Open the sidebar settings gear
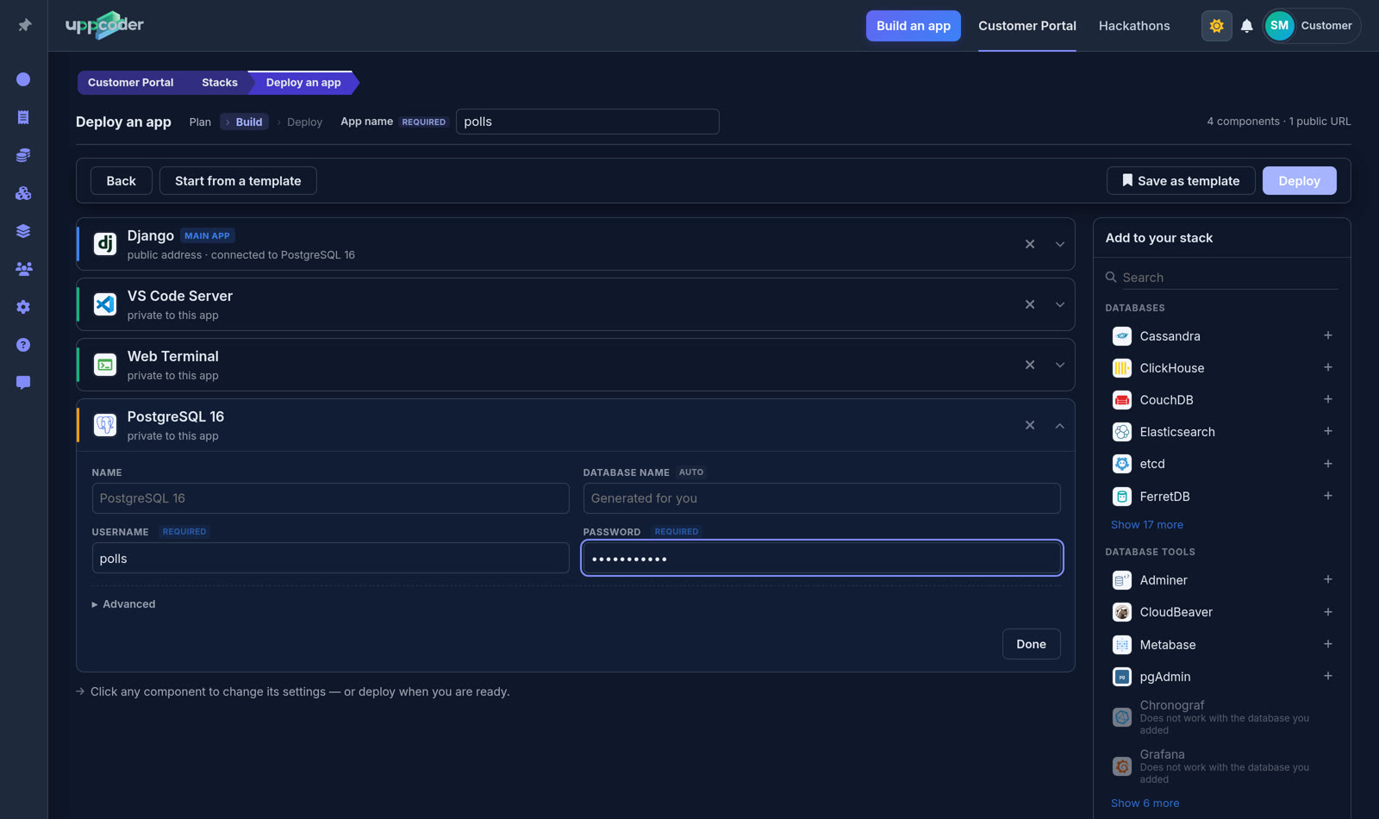The height and width of the screenshot is (819, 1379). pos(23,307)
